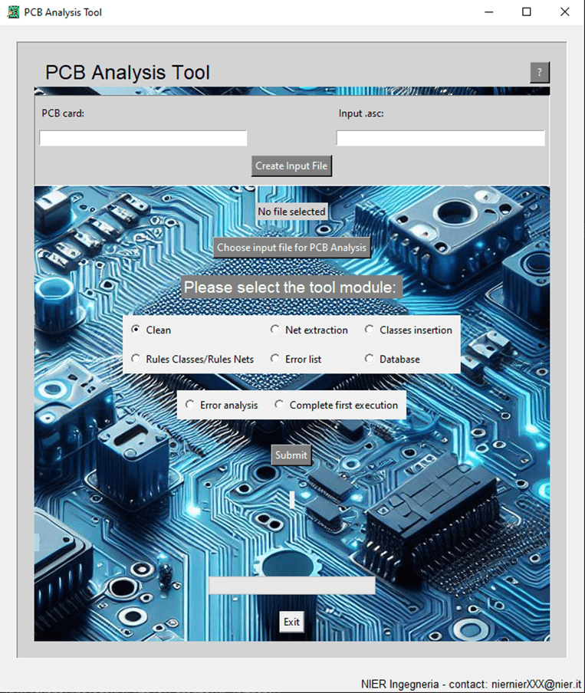The width and height of the screenshot is (585, 693).
Task: Close the PCB Analysis Tool window
Action: 564,12
